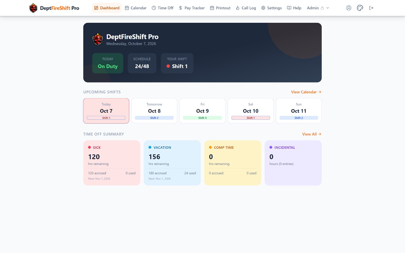Screen dimensions: 405x253
Task: Click the Admin lock icon
Action: 322,8
